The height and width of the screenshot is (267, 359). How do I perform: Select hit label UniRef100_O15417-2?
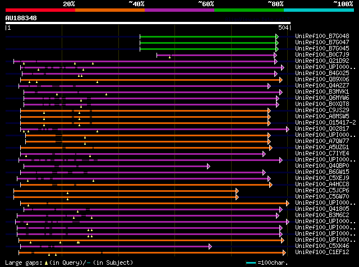tap(325, 123)
